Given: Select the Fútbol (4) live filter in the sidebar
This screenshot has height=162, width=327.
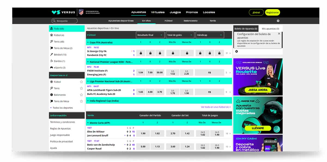Looking at the screenshot, I should pos(67,35).
